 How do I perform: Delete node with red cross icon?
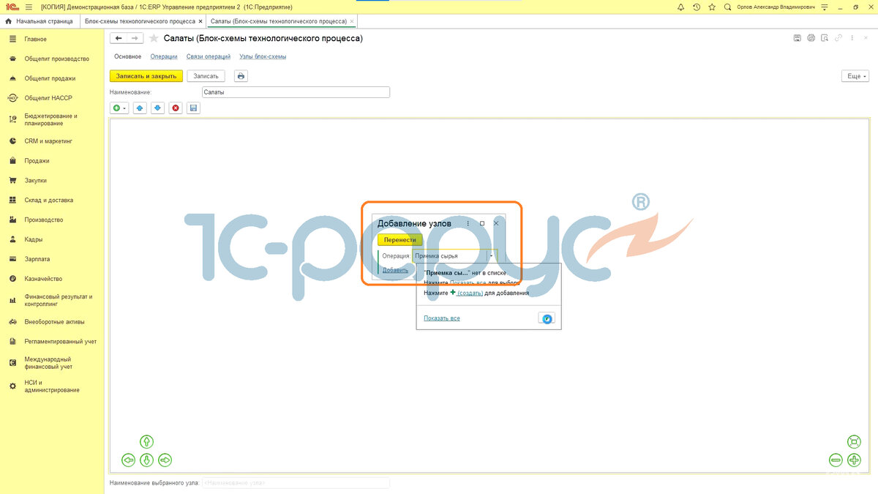click(176, 108)
